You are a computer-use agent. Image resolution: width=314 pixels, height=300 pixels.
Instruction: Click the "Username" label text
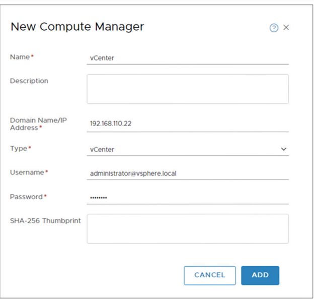click(27, 172)
